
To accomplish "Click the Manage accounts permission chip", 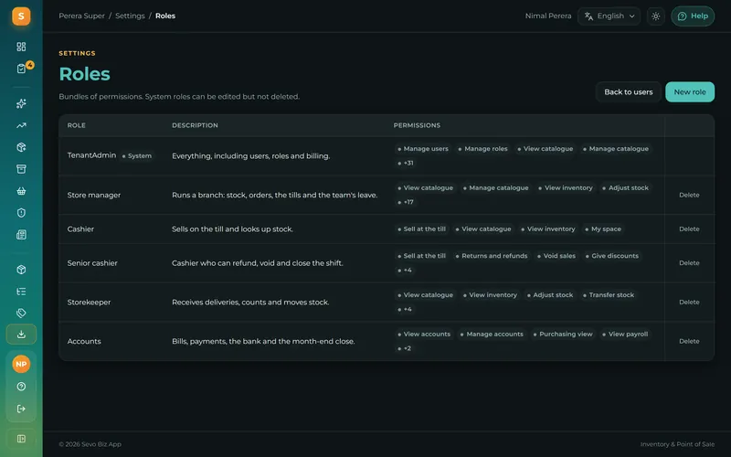I will coord(492,335).
